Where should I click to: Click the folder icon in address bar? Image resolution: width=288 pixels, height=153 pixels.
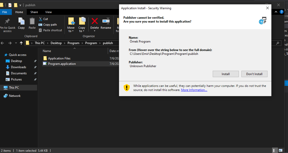click(28, 43)
